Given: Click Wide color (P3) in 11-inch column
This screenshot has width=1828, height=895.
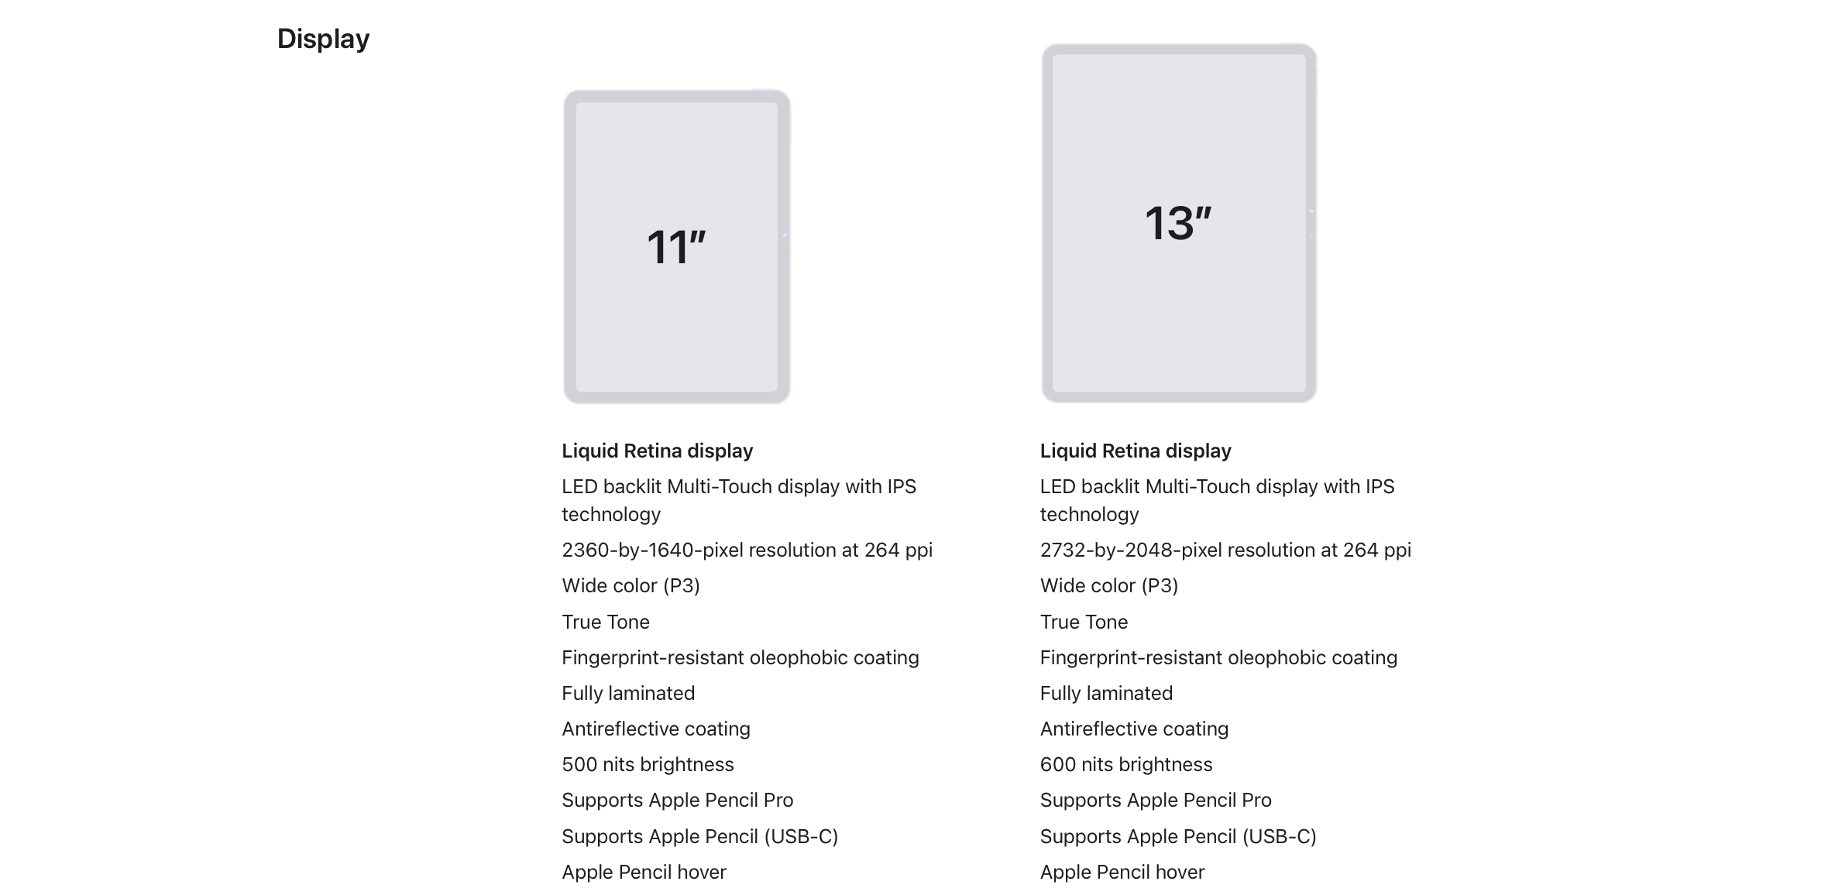Looking at the screenshot, I should point(631,585).
